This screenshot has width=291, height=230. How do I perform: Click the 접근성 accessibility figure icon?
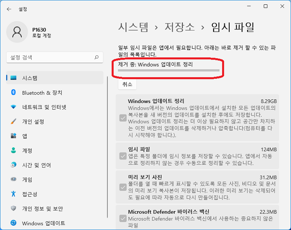click(13, 194)
